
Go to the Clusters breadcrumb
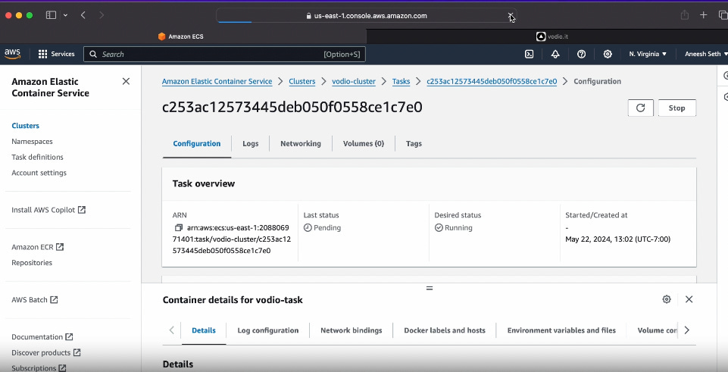click(302, 81)
